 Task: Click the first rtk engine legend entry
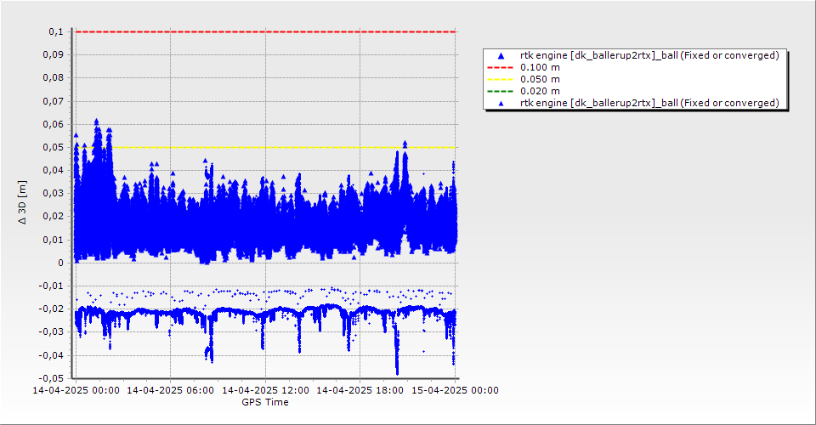(x=649, y=55)
